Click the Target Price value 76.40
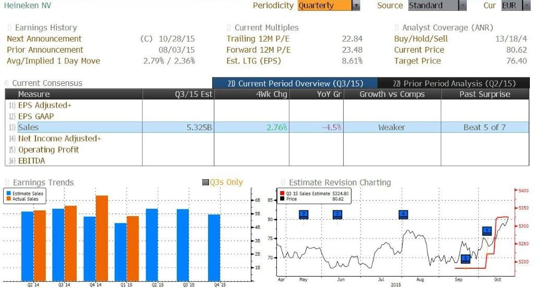 (517, 61)
